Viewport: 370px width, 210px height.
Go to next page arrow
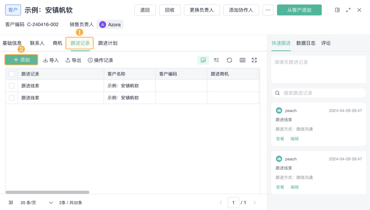(x=254, y=203)
